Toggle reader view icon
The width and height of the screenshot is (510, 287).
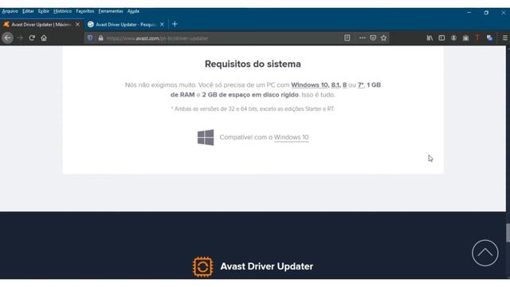coord(347,38)
